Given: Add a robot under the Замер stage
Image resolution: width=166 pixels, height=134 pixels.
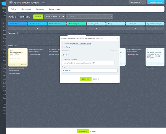Looking at the screenshot, I should 116,28.
